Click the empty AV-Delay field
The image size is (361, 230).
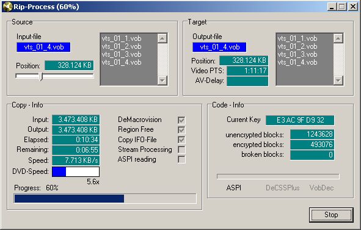(x=247, y=81)
